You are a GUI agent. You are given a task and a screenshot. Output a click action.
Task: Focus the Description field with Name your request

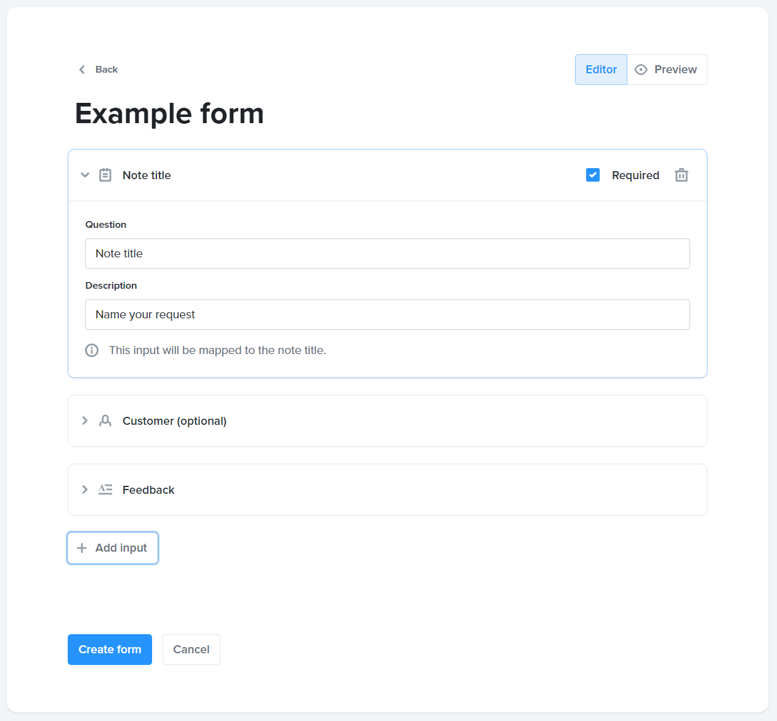(x=387, y=315)
